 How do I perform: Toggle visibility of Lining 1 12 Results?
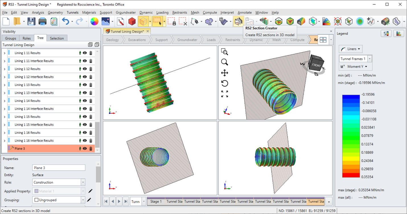[85, 69]
